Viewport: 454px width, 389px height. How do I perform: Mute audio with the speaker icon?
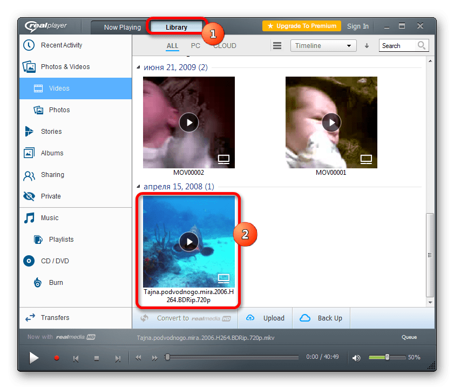pos(356,358)
